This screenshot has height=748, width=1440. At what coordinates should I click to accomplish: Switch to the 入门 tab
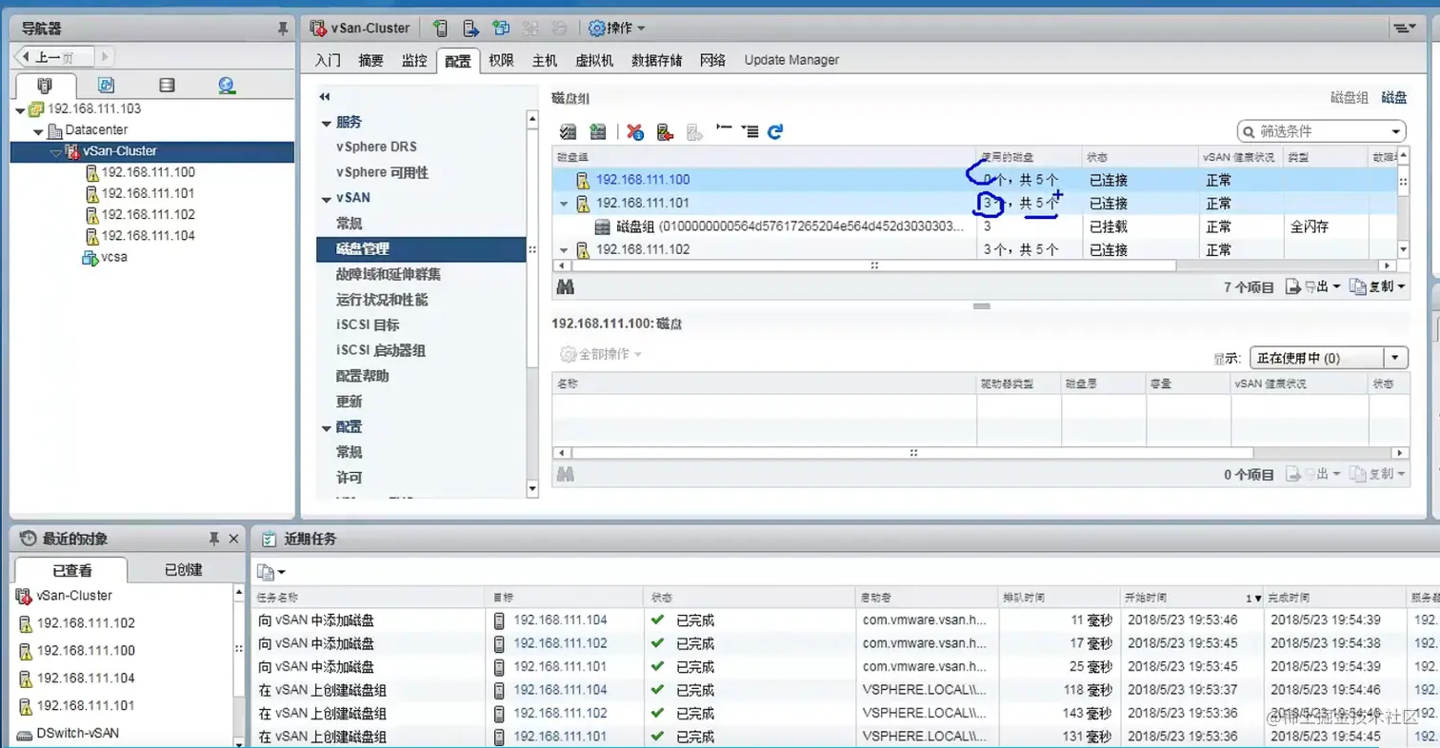[x=328, y=60]
